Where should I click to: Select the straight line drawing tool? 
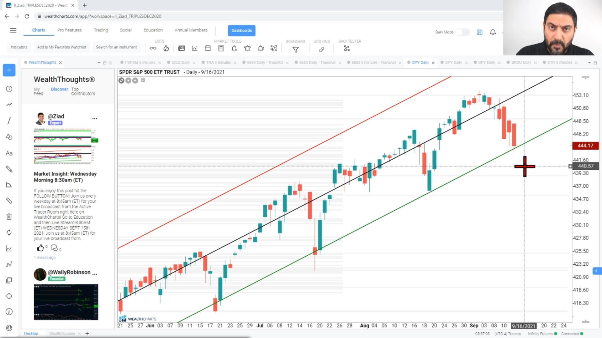[x=9, y=121]
